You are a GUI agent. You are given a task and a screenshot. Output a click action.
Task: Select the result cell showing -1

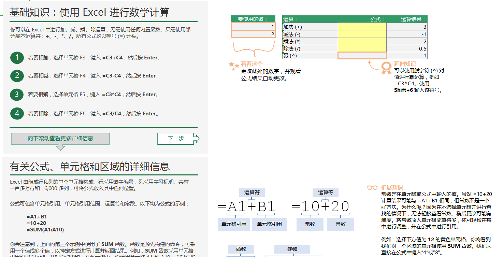[407, 34]
